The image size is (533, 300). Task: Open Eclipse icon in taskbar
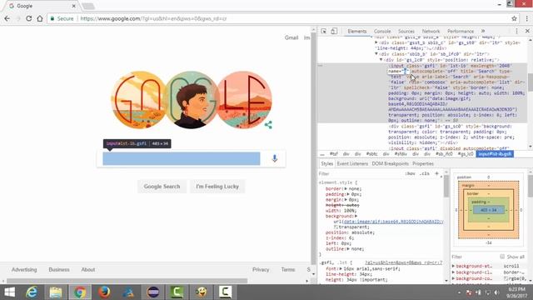[153, 292]
